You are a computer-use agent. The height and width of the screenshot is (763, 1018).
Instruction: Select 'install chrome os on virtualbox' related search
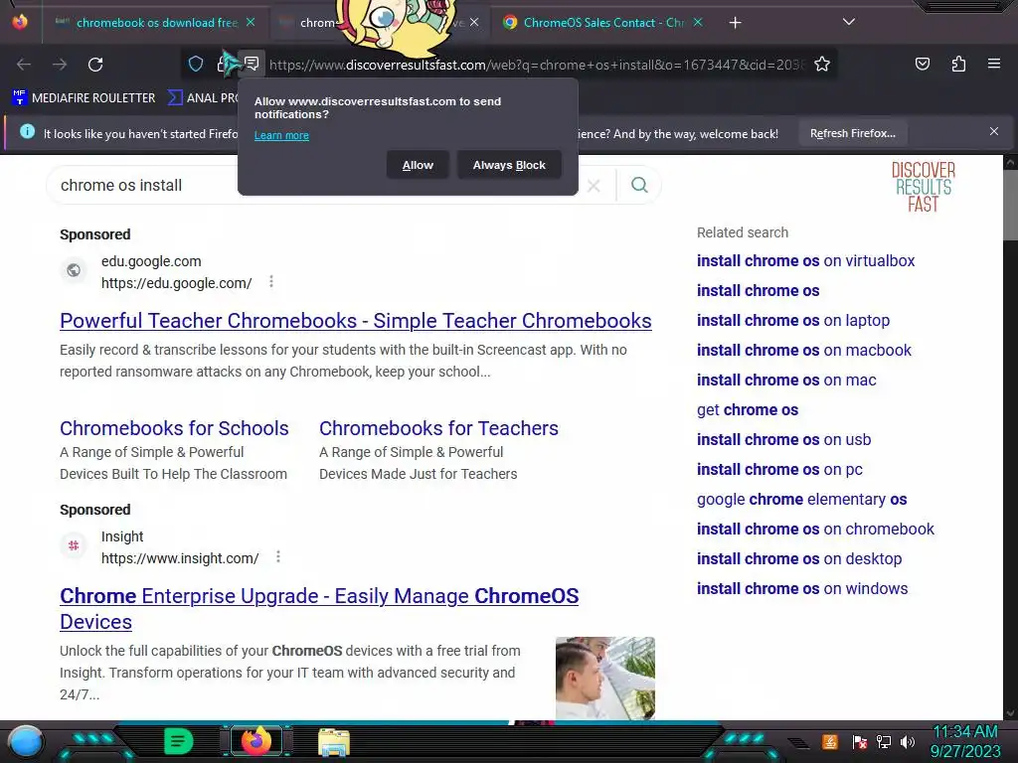[805, 261]
